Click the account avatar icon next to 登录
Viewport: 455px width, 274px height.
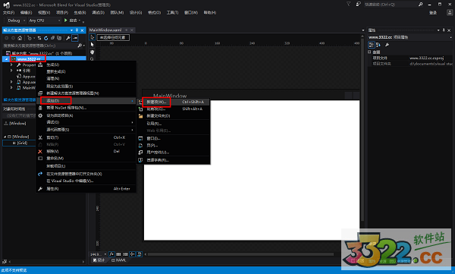[x=450, y=12]
